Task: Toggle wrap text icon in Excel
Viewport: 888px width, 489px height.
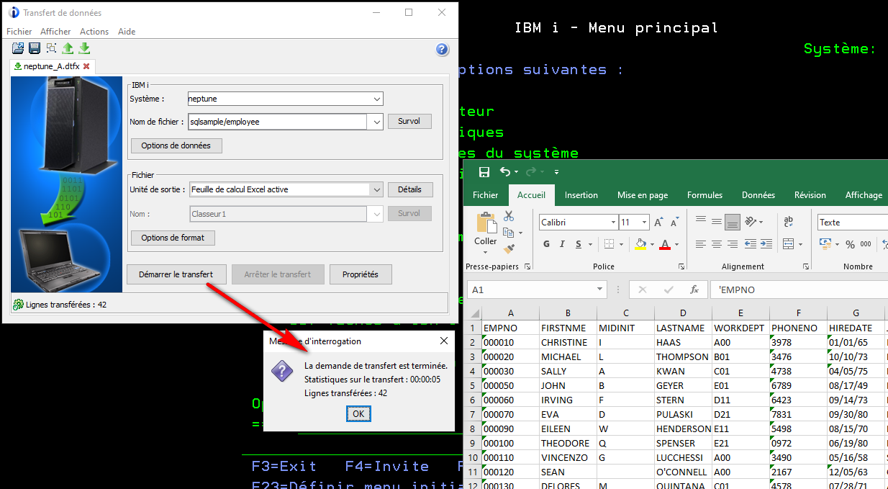Action: click(789, 222)
